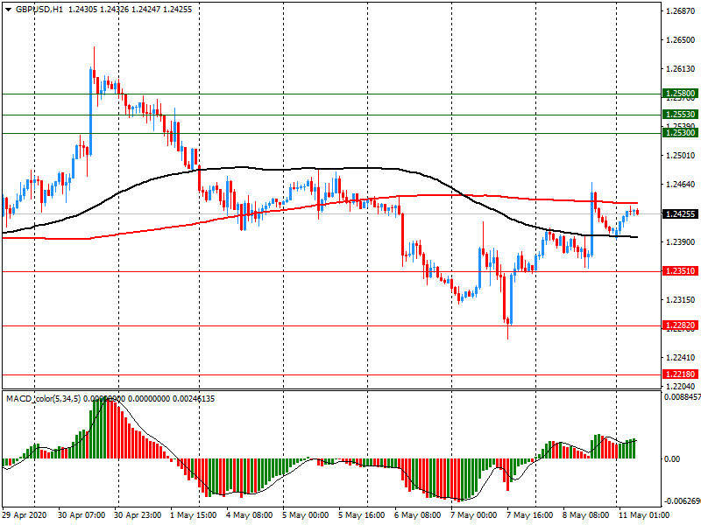Click the 1.22410 price scale value
This screenshot has height=525, width=701.
pyautogui.click(x=681, y=357)
